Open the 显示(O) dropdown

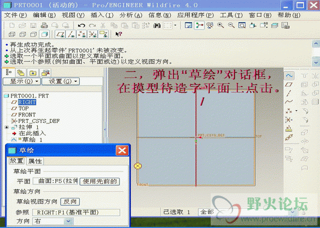tap(22, 81)
